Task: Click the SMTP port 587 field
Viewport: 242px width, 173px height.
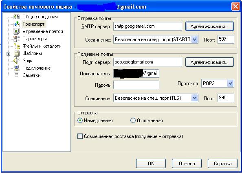Action: [x=226, y=39]
